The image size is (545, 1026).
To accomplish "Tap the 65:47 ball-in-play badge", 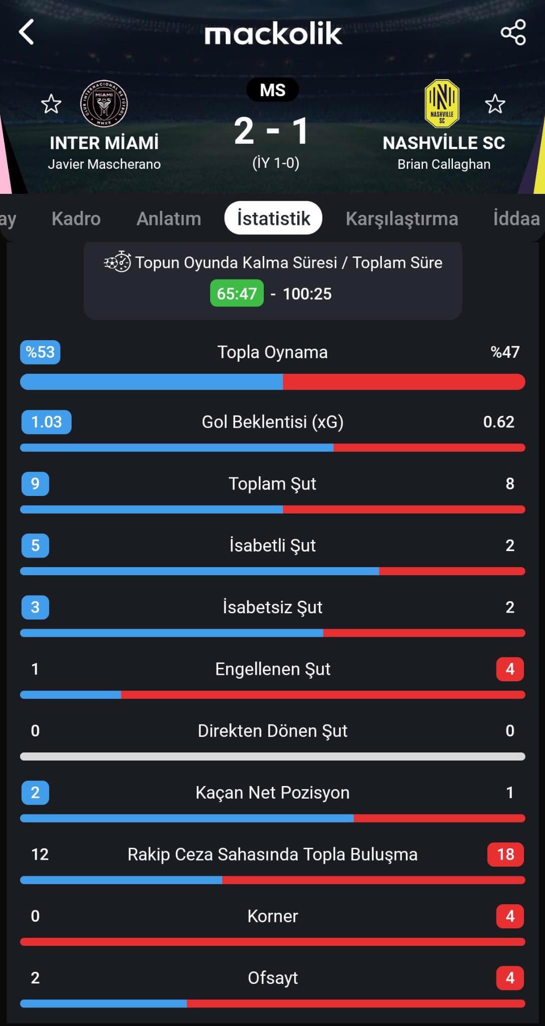I will [x=237, y=293].
